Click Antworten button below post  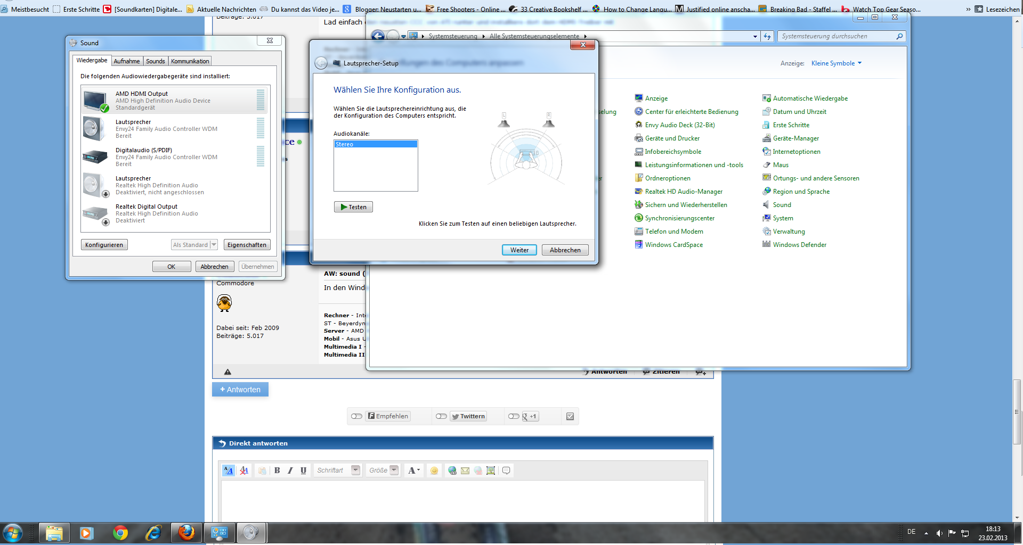(240, 390)
